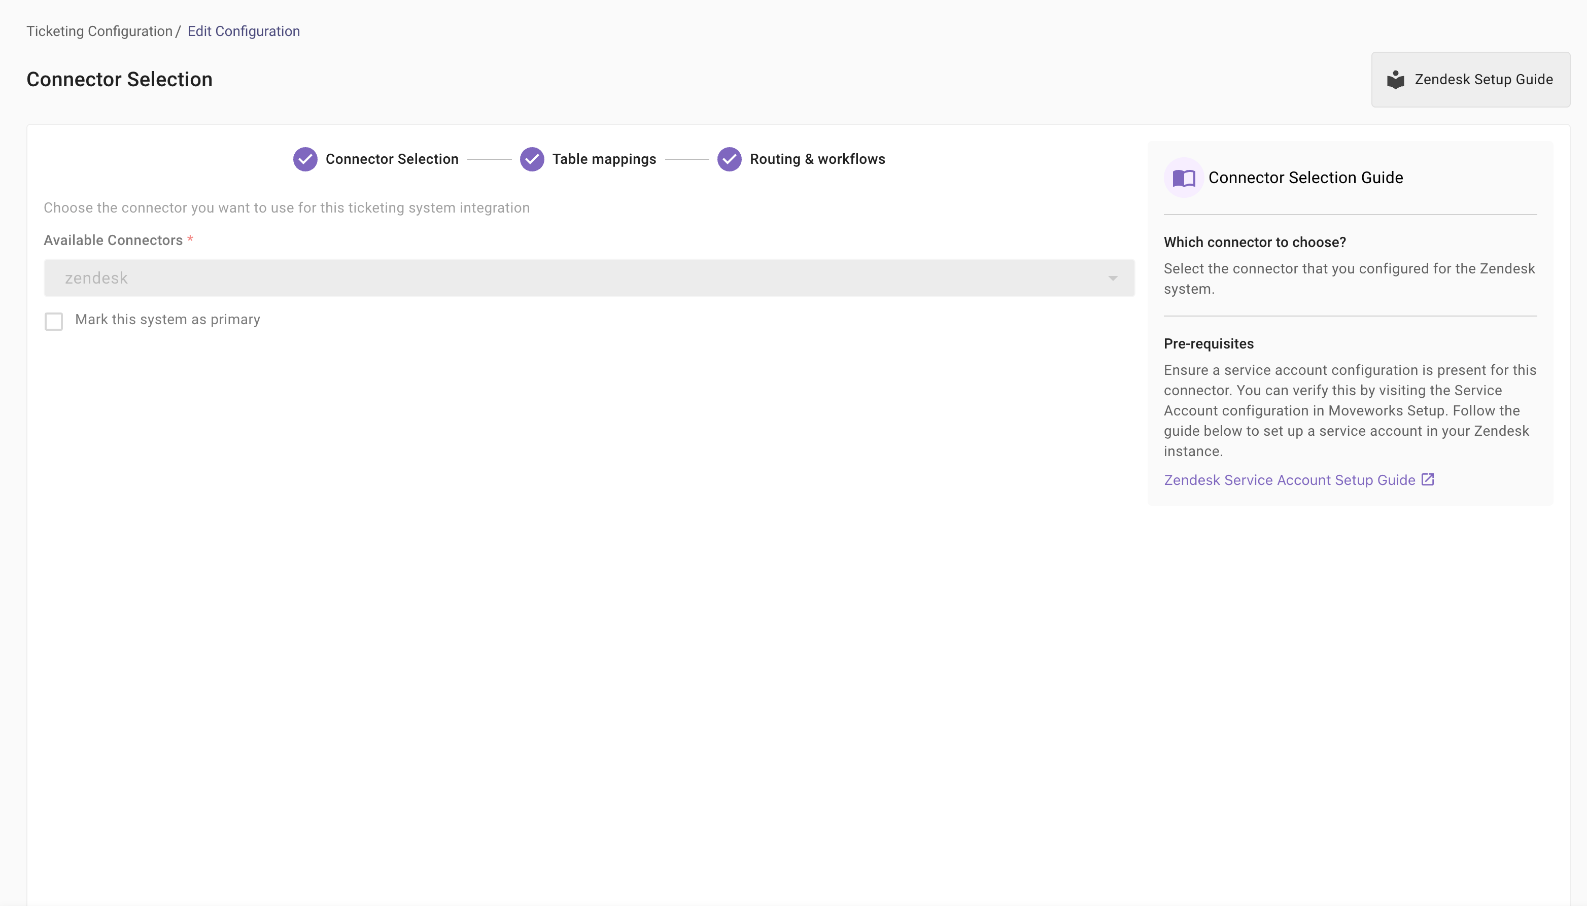This screenshot has height=906, width=1587.
Task: Click the Connector Selection page title
Action: point(120,80)
